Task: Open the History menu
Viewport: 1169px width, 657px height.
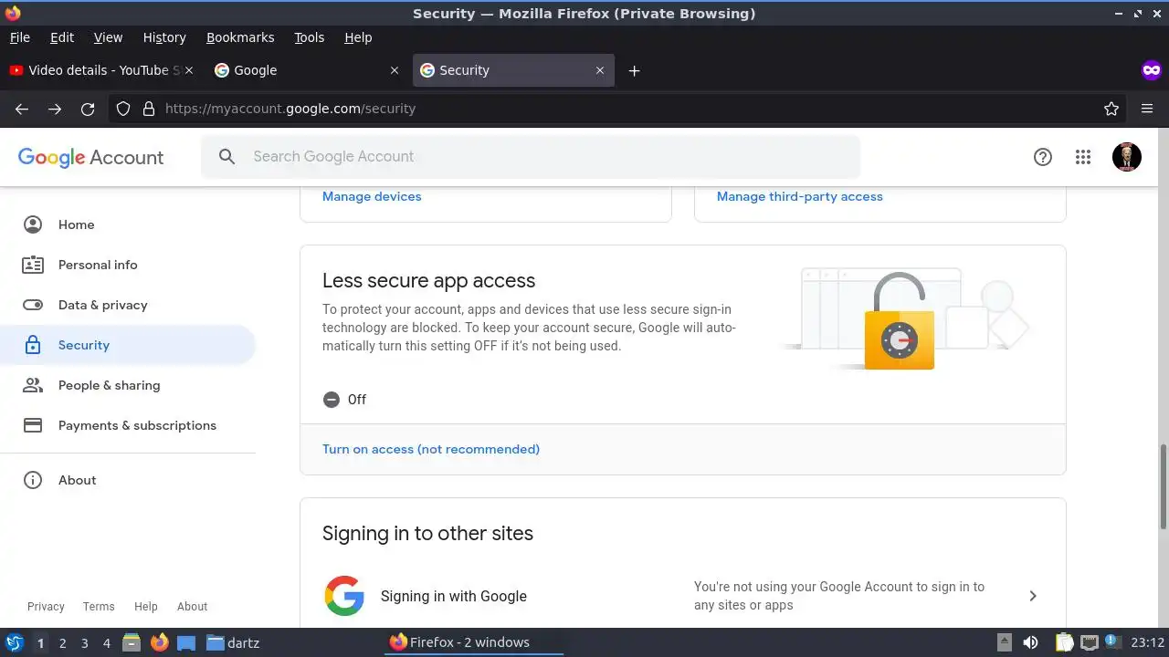Action: (164, 37)
